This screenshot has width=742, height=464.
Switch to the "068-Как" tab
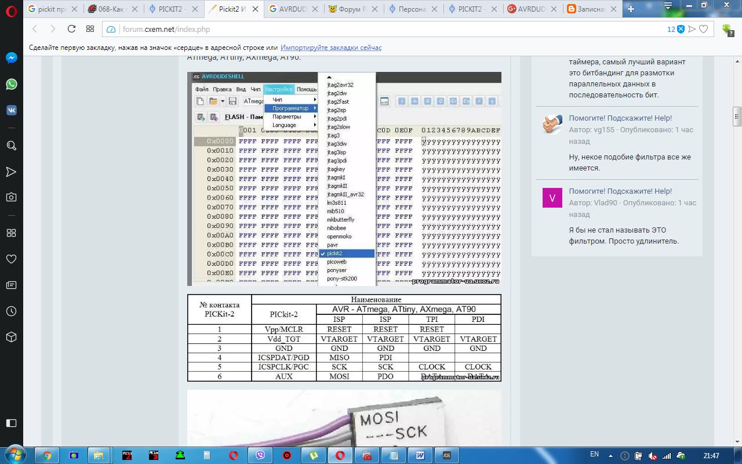(x=113, y=9)
